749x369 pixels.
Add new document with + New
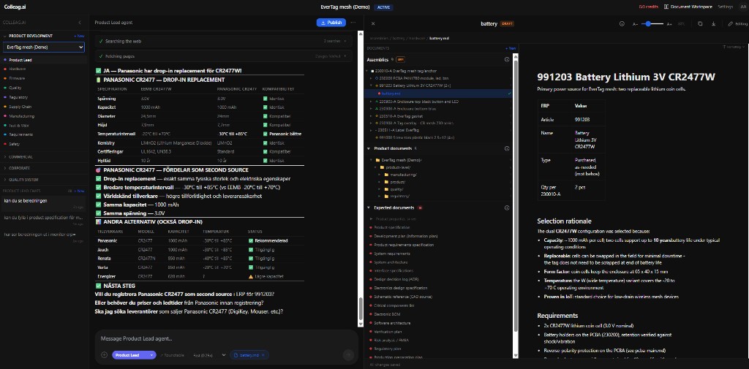point(511,48)
